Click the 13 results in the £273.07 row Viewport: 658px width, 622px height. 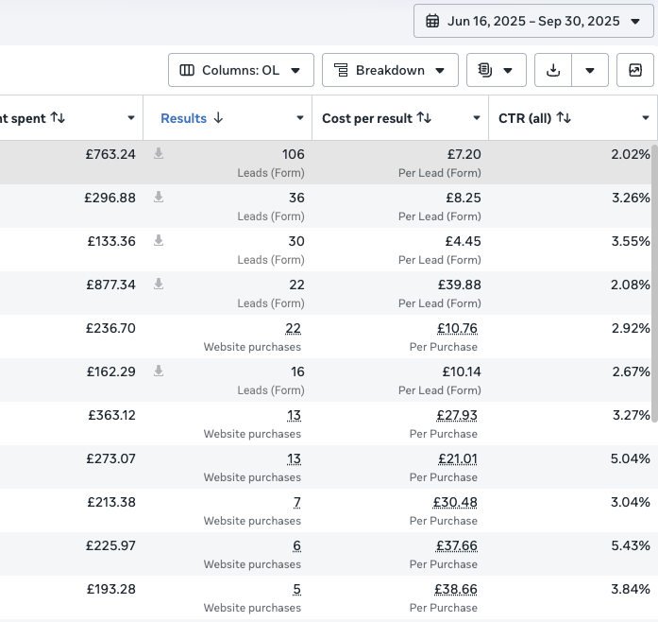point(294,458)
